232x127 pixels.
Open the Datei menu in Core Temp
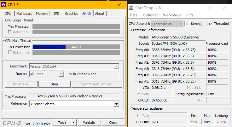134,15
